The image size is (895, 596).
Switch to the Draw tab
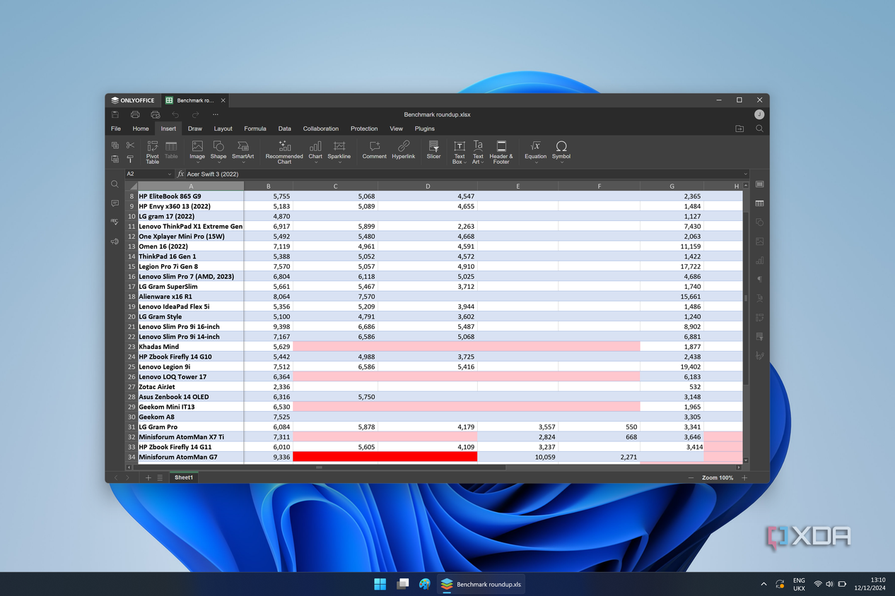point(195,129)
